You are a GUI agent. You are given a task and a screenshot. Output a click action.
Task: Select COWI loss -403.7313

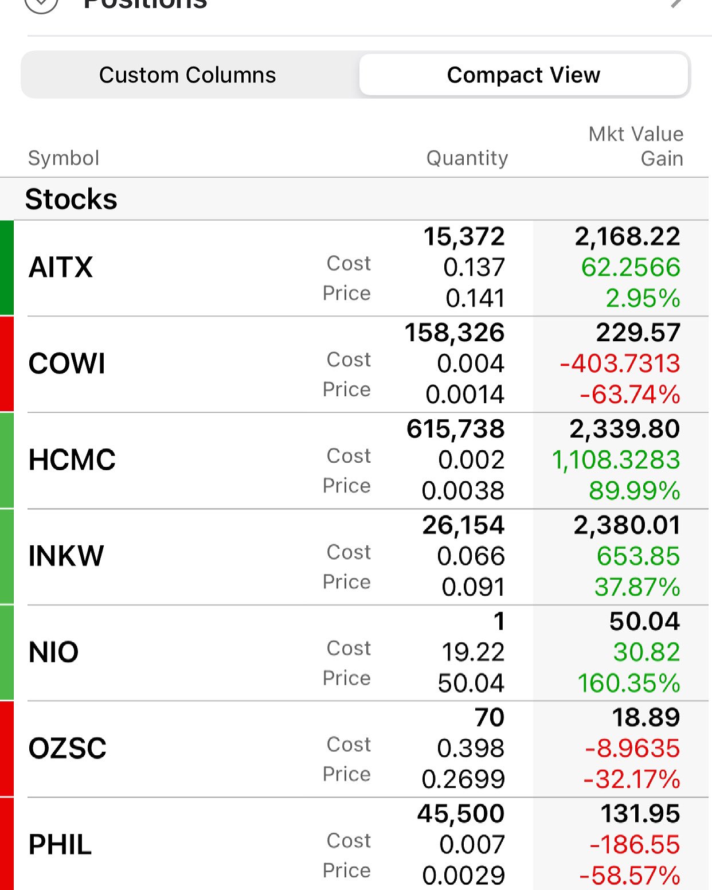(x=620, y=364)
